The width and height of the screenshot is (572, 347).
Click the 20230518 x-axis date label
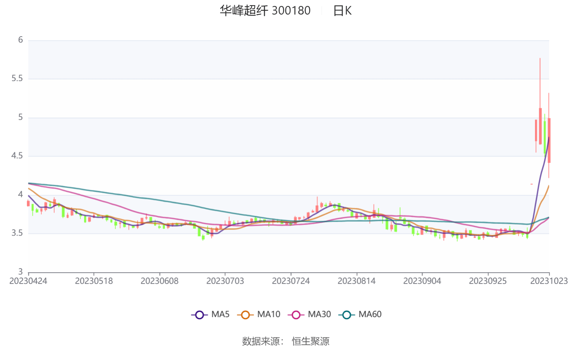[94, 281]
